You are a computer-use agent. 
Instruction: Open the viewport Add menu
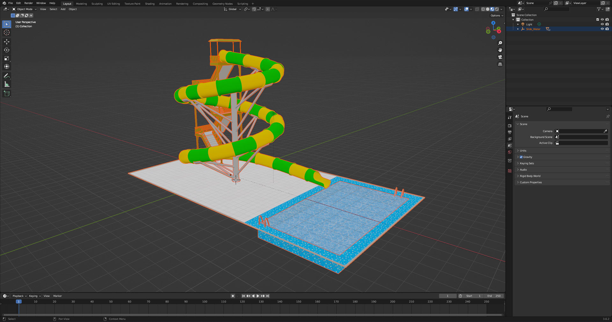[63, 9]
